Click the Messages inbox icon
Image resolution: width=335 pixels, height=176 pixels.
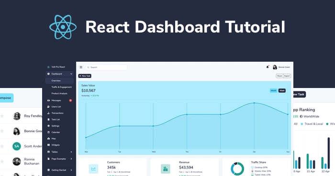[x=48, y=100]
